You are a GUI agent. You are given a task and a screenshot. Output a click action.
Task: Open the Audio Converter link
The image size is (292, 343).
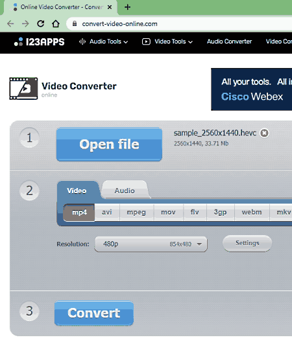pyautogui.click(x=229, y=41)
